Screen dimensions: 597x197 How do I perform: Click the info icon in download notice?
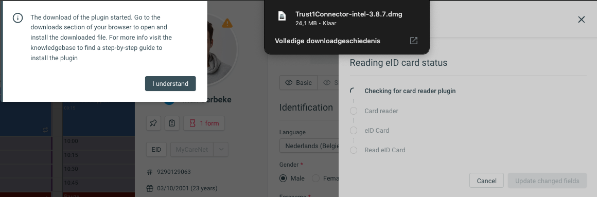click(17, 18)
